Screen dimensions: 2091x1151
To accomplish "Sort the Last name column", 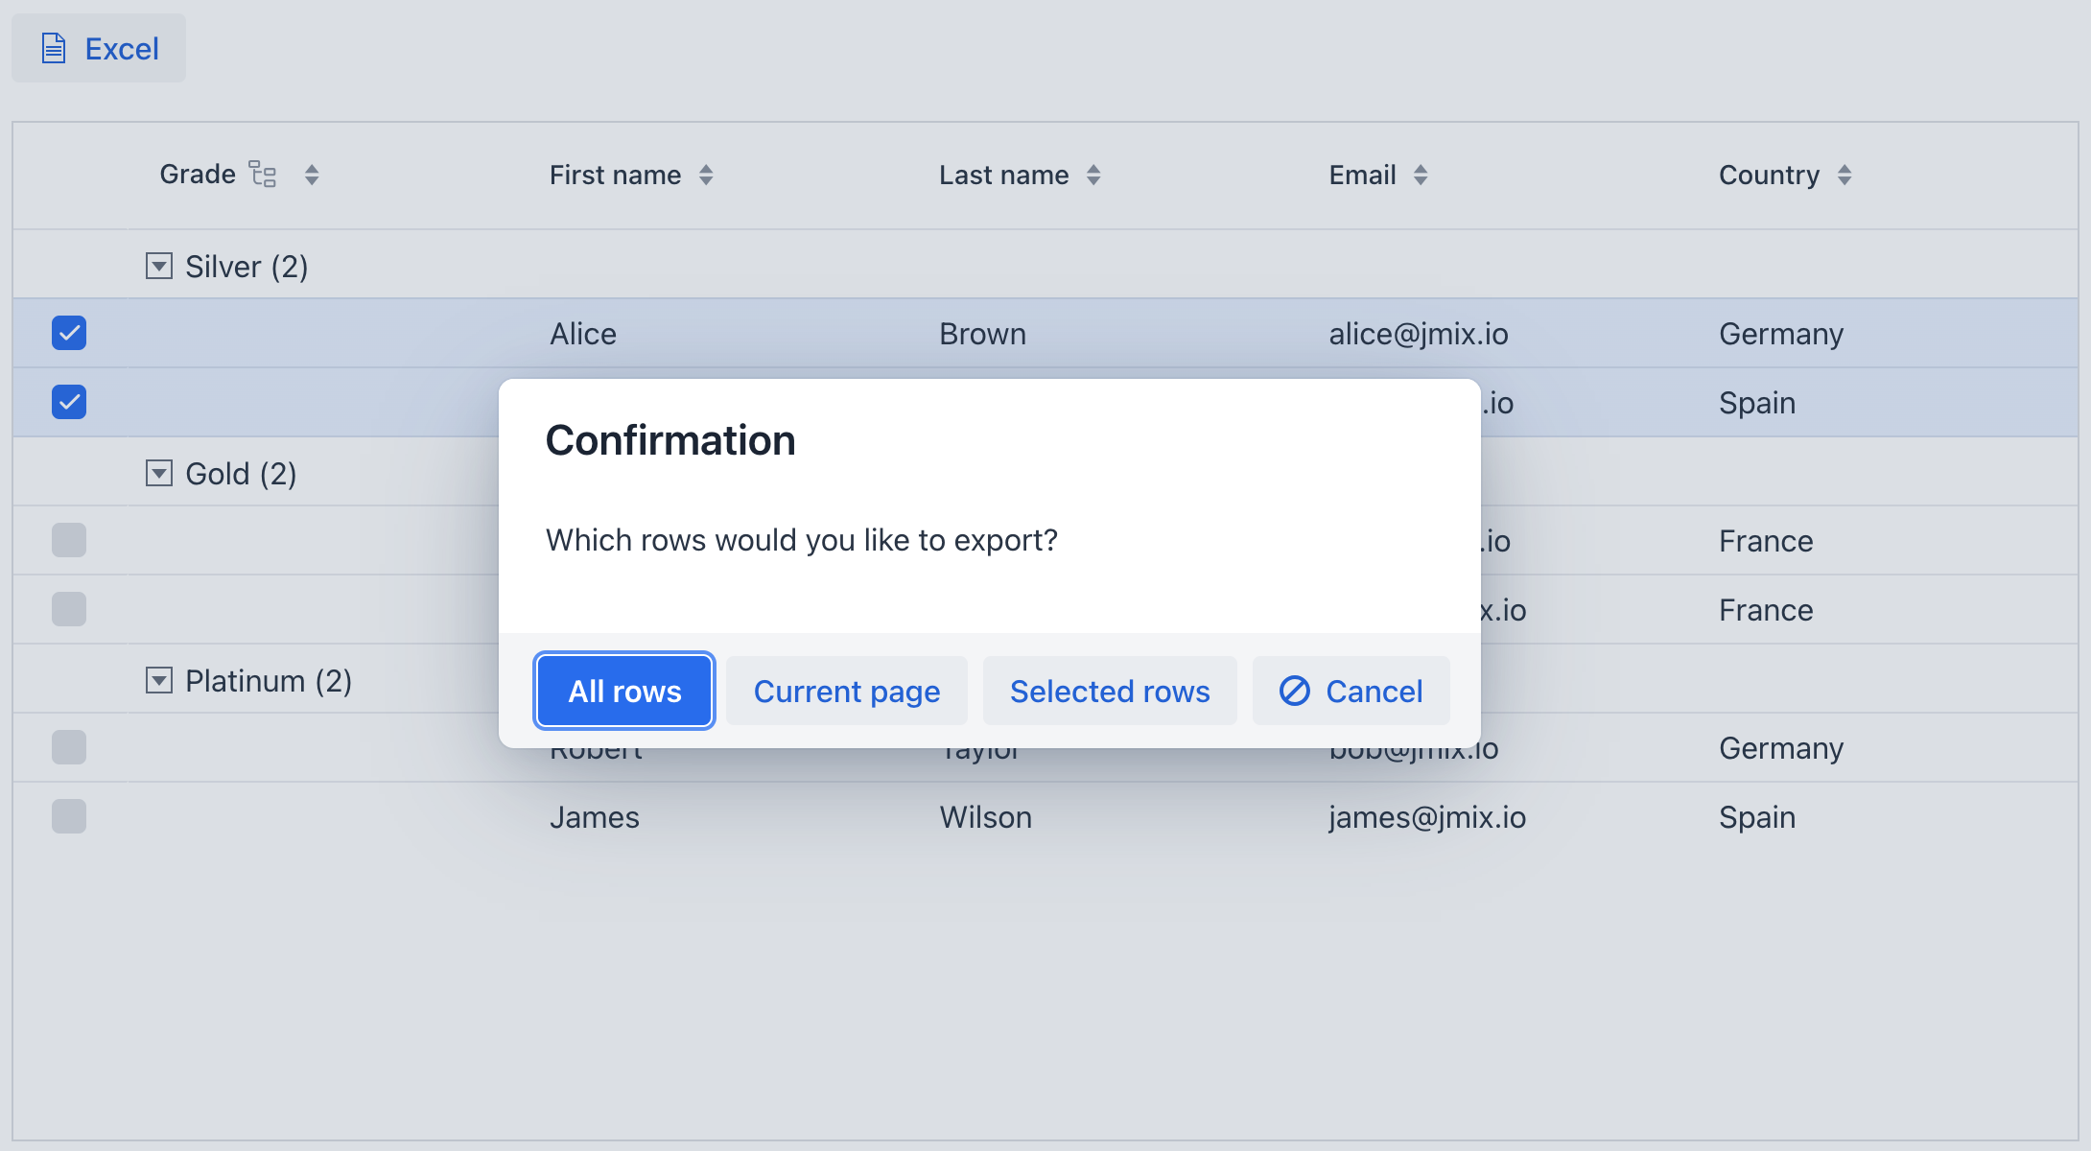I will click(1094, 175).
